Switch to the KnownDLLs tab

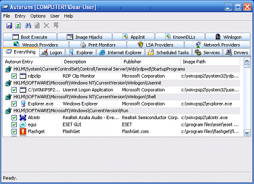click(180, 37)
